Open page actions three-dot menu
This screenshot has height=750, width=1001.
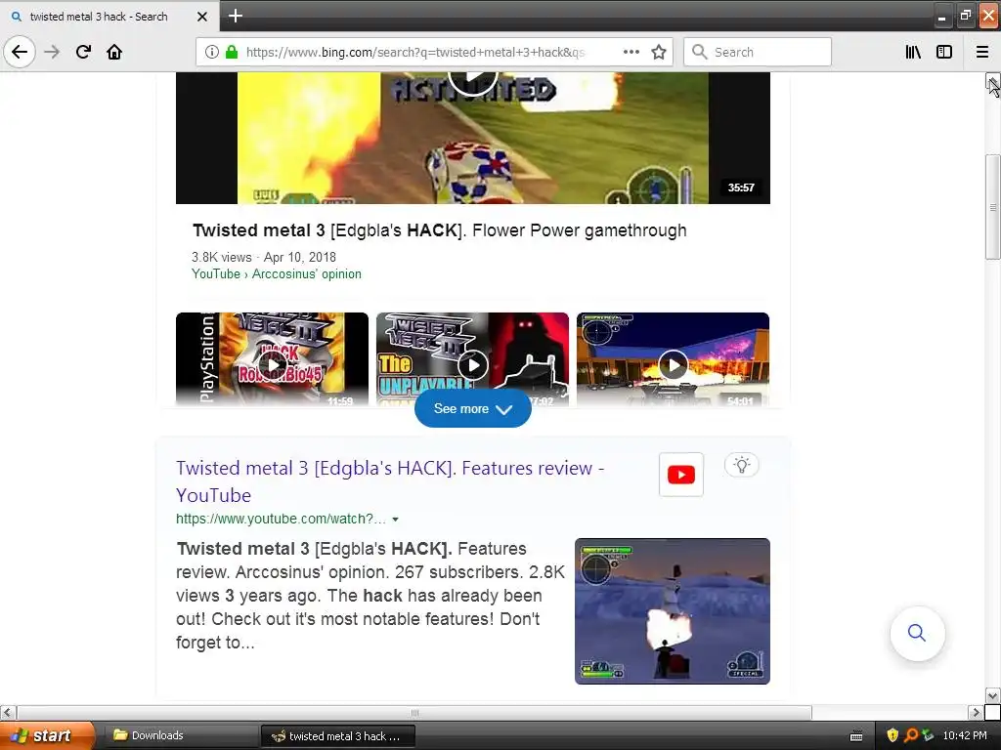(631, 52)
